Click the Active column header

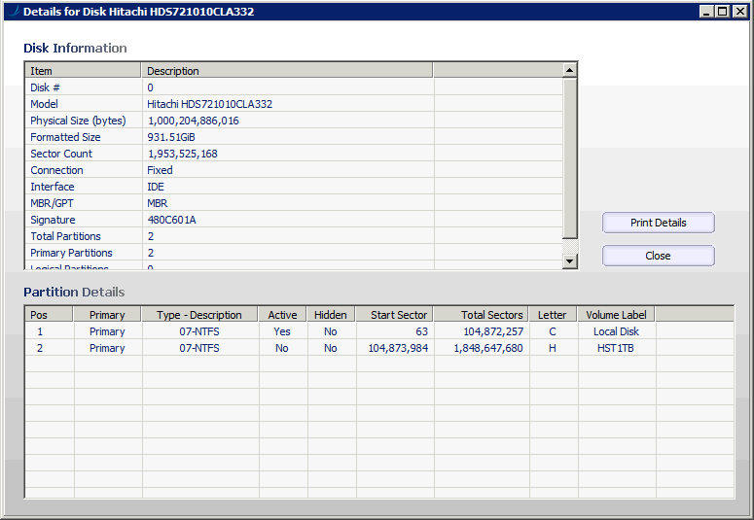[x=282, y=315]
